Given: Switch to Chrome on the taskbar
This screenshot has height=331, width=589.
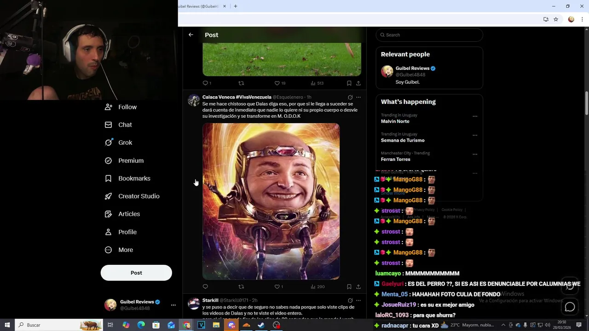Looking at the screenshot, I should (x=186, y=325).
